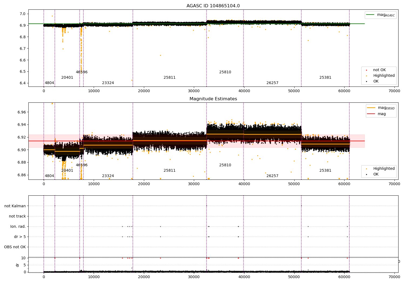The width and height of the screenshot is (405, 283).
Task: Click OBSID label 20401 in Magnitude Estimates plot
Action: (67, 171)
